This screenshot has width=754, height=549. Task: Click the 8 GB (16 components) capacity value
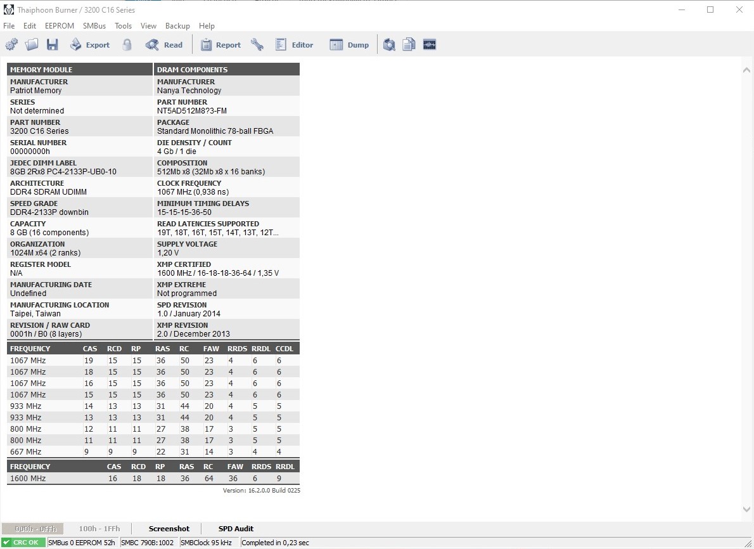point(49,233)
